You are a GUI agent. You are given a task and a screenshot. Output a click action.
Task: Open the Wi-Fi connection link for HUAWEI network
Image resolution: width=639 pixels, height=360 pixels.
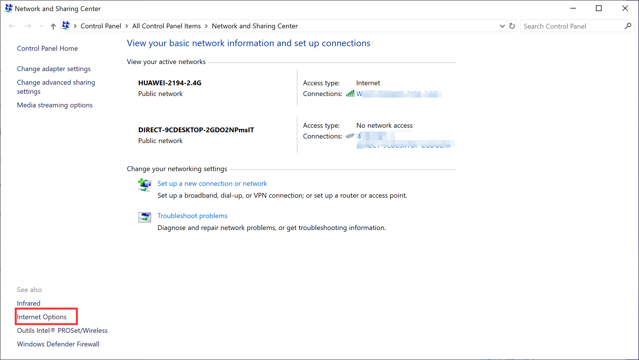pos(399,94)
